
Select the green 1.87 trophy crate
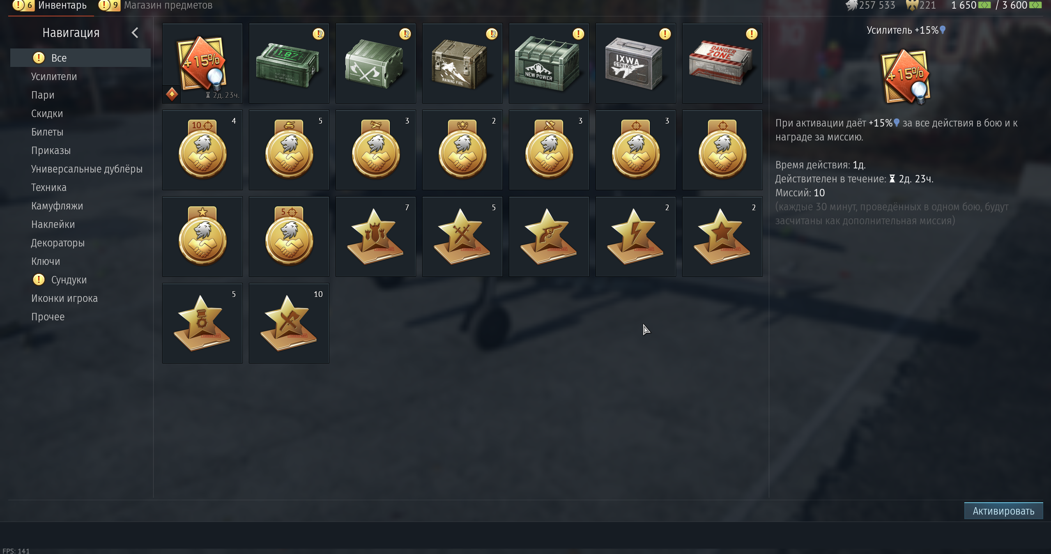tap(289, 63)
